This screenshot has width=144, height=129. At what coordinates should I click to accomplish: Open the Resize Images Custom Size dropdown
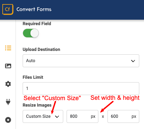coord(43,116)
